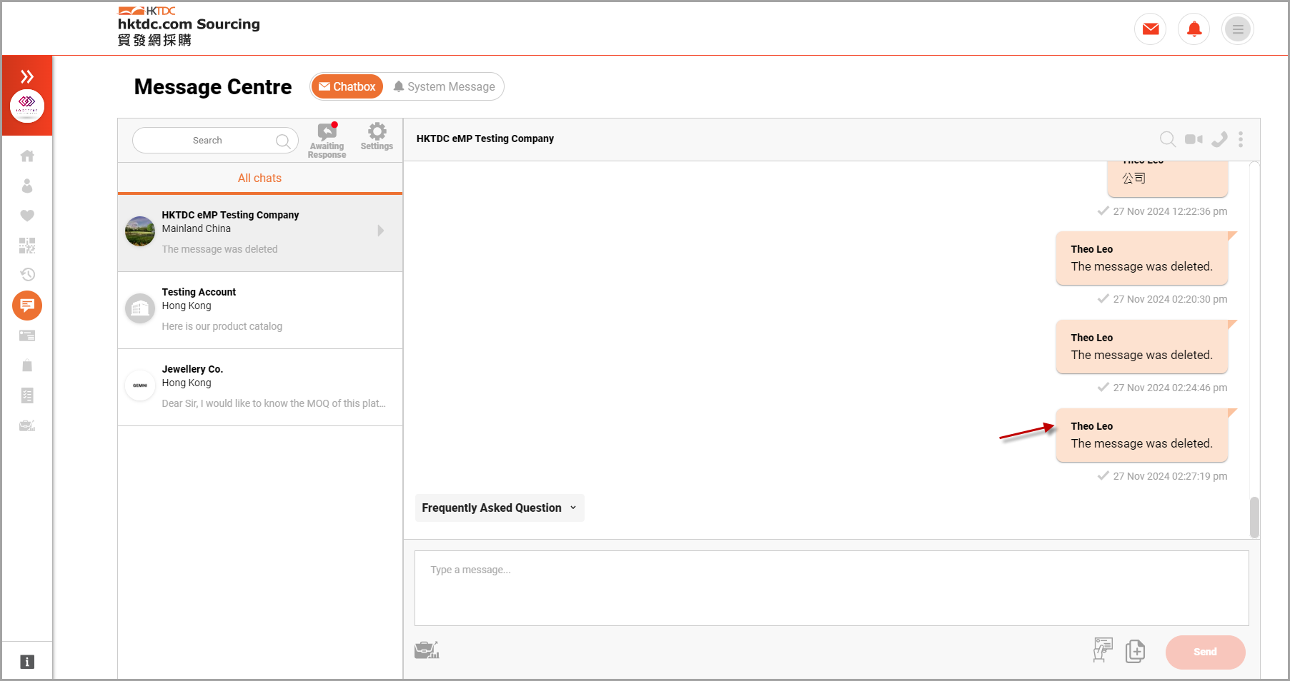Start a video call with the company
The image size is (1290, 681).
(x=1194, y=139)
